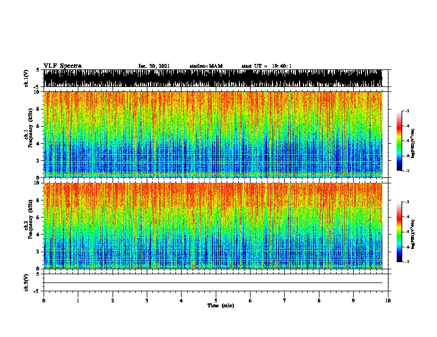This screenshot has height=337, width=437.
Task: Click the "station=MAM" header label
Action: coord(206,66)
